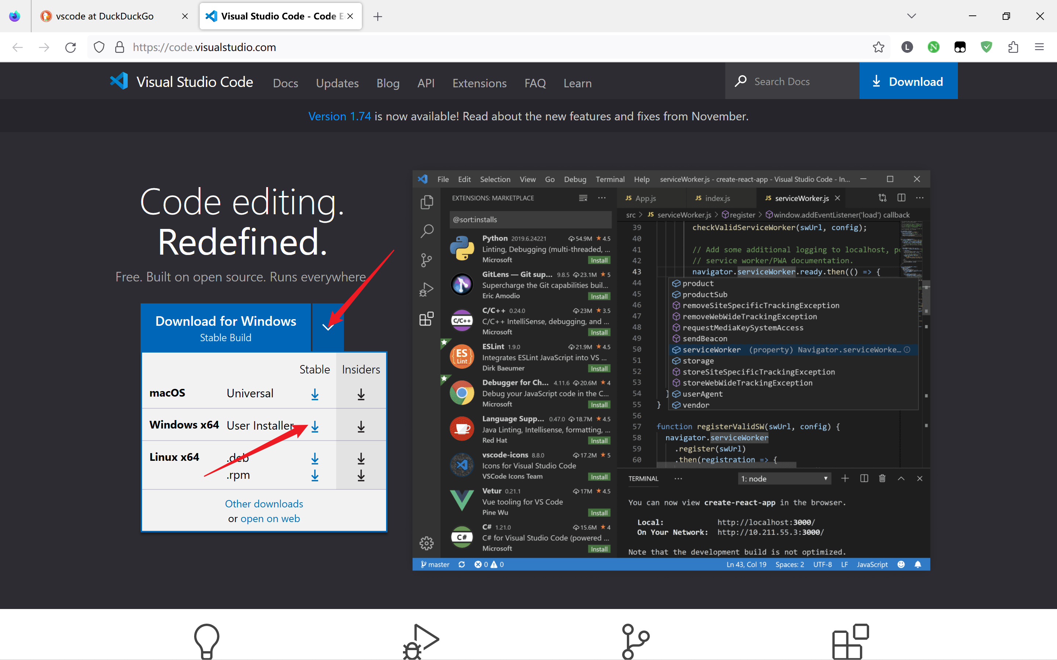Click the 'Insiders' column header text

(x=361, y=369)
